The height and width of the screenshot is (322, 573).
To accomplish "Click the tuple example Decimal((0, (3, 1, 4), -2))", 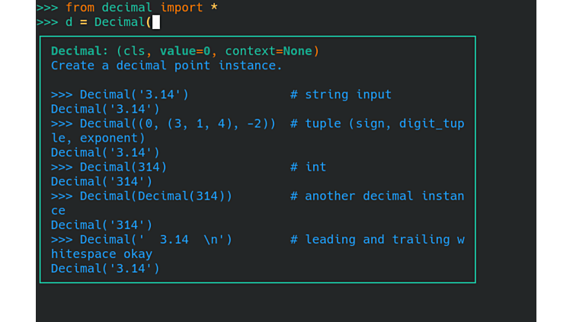I will [x=178, y=123].
